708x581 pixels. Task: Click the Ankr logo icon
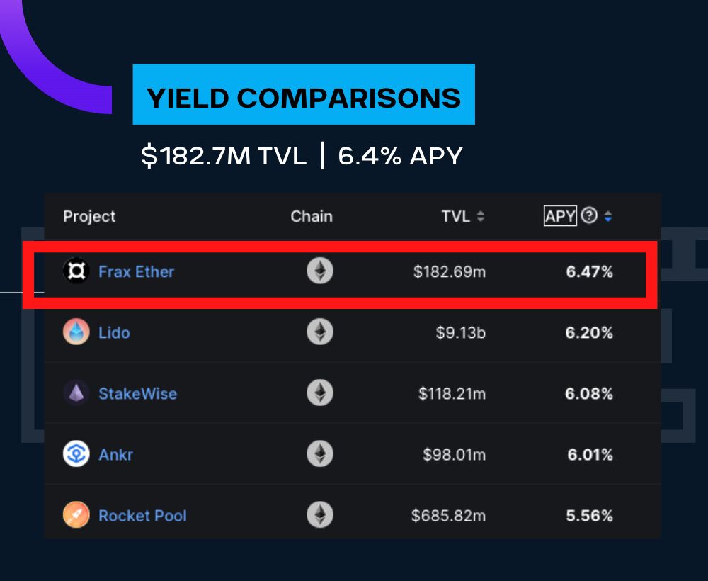pos(76,454)
